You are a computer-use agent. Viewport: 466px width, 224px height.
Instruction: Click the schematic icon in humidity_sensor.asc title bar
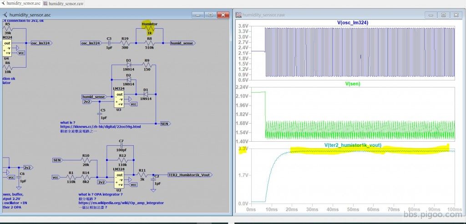(5, 15)
